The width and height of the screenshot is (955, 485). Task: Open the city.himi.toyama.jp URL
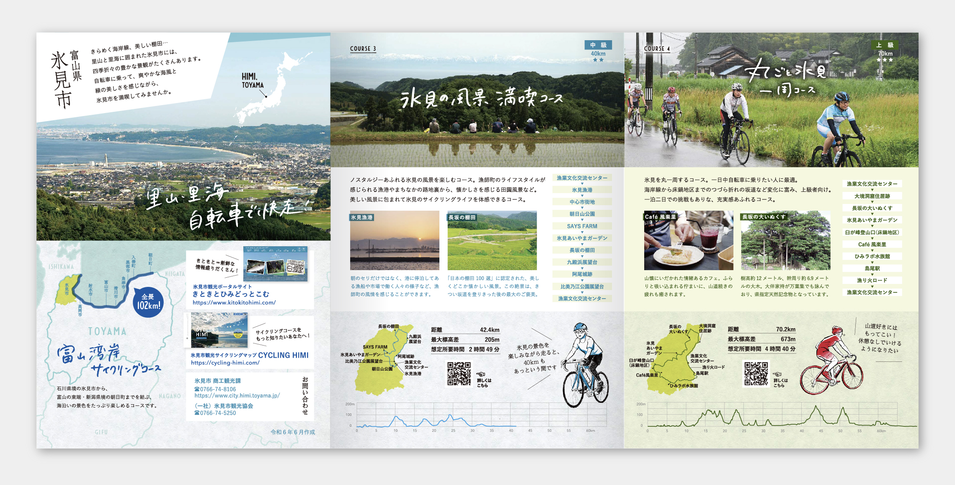click(237, 395)
